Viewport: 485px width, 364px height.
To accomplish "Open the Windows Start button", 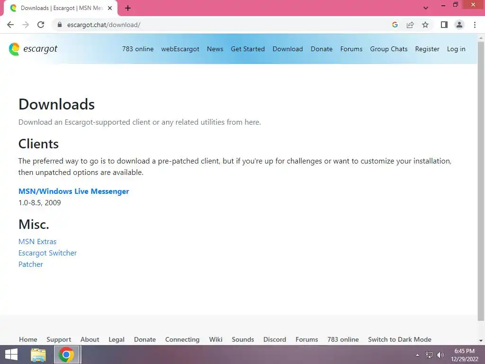I will coord(11,355).
